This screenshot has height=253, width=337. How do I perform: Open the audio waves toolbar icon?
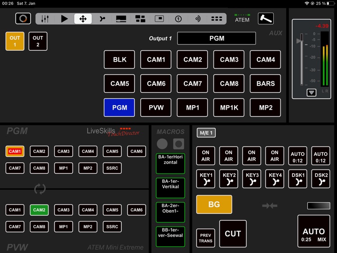[198, 19]
